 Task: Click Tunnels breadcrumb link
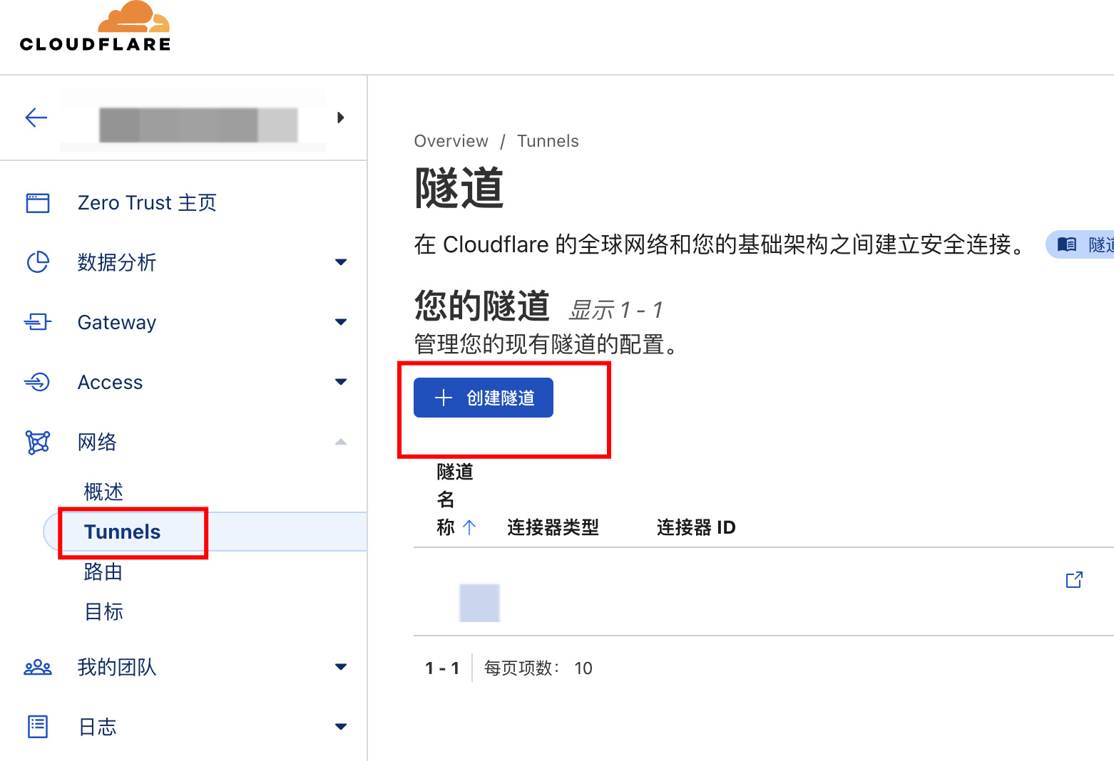click(x=548, y=141)
